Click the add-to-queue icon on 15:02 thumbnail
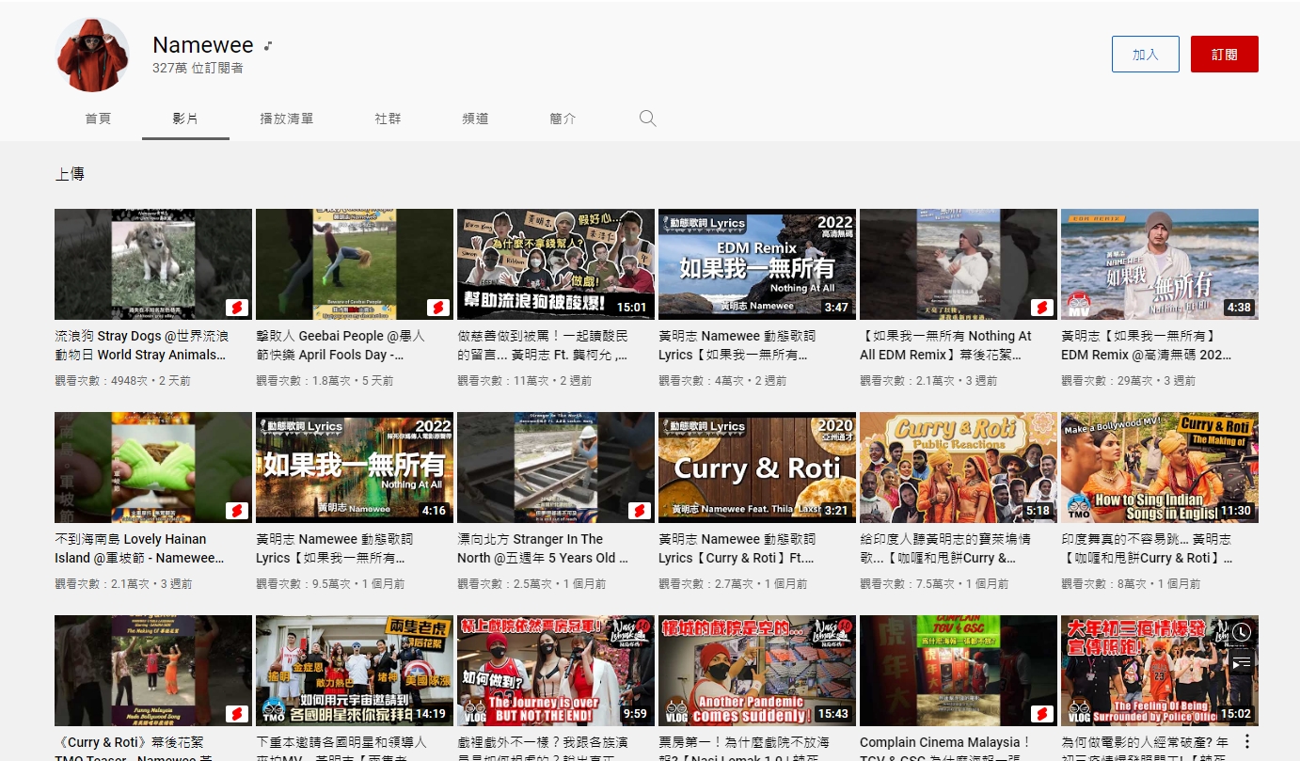 (1242, 662)
